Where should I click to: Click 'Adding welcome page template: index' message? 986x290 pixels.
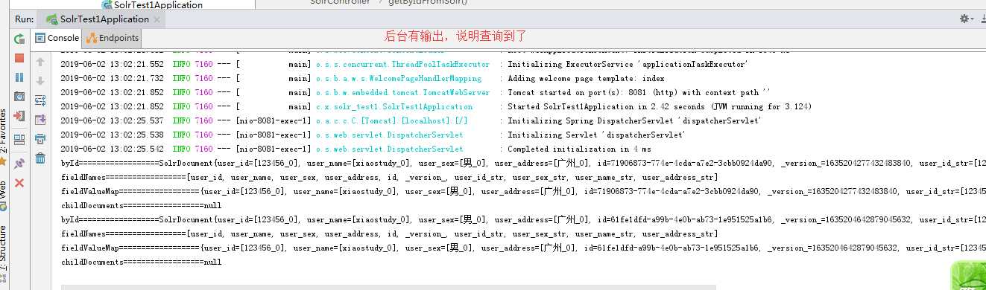[586, 78]
